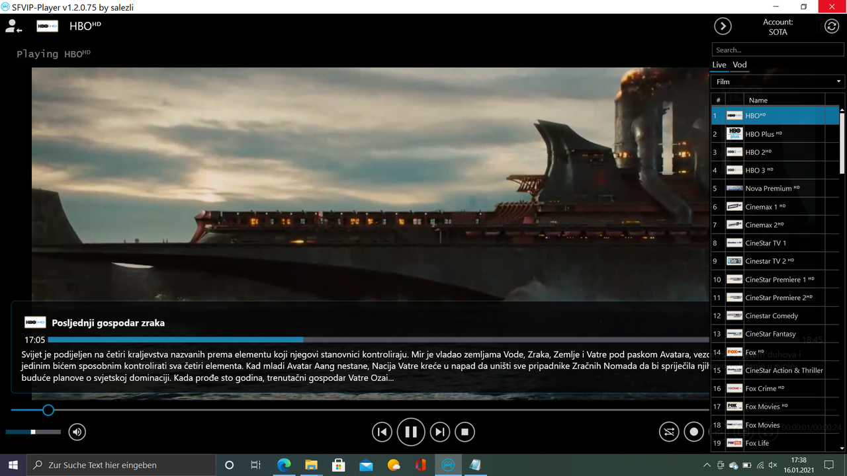The height and width of the screenshot is (476, 847).
Task: Select the Fox Crime HD channel
Action: [775, 389]
